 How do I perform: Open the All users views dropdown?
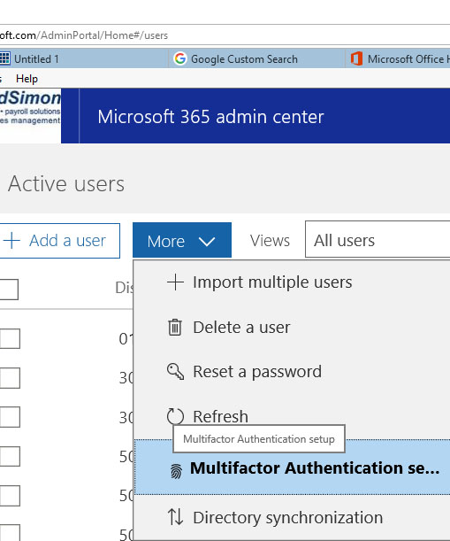click(x=378, y=240)
